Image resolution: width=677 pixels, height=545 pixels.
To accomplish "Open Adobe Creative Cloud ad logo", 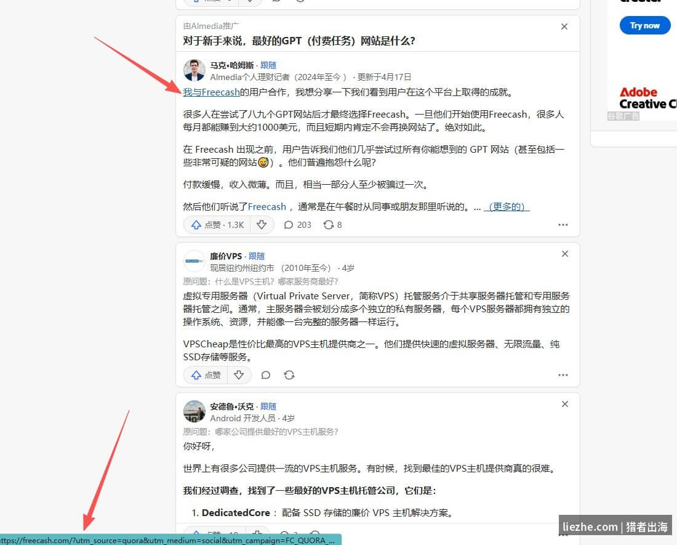I will click(x=647, y=99).
